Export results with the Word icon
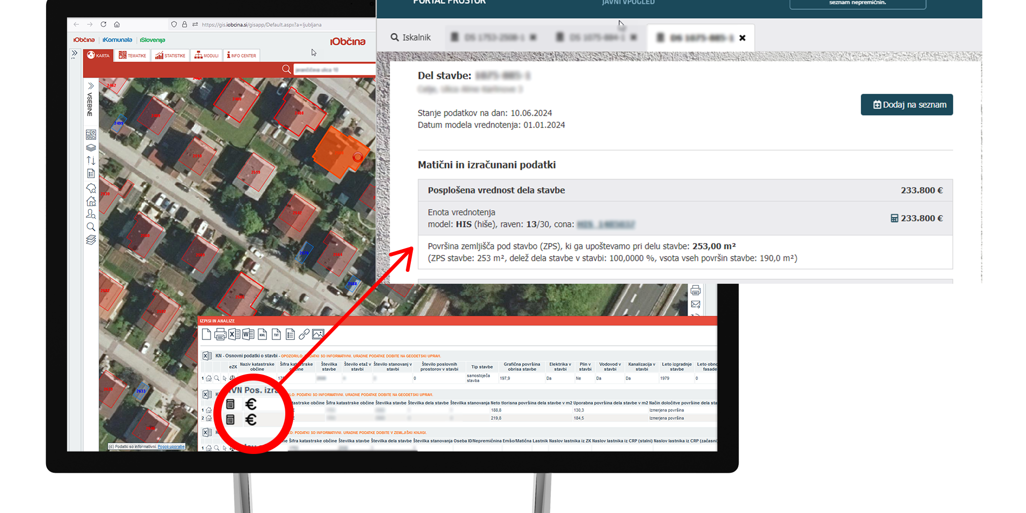This screenshot has height=513, width=1026. click(248, 334)
